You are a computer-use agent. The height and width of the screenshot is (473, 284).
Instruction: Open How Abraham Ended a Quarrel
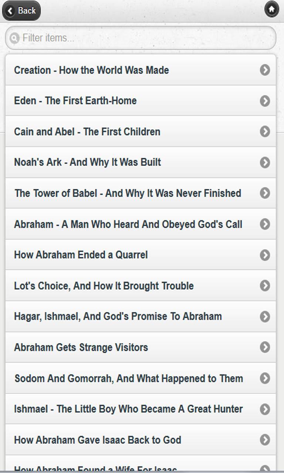click(x=111, y=255)
